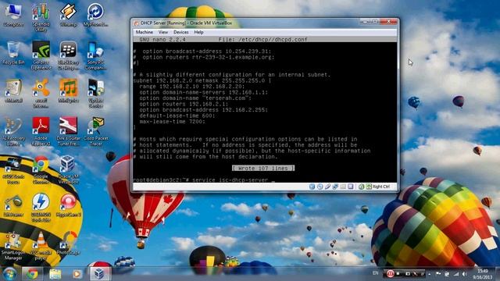The height and width of the screenshot is (281, 500).
Task: Open the Machine menu in VirtualBox
Action: point(144,32)
